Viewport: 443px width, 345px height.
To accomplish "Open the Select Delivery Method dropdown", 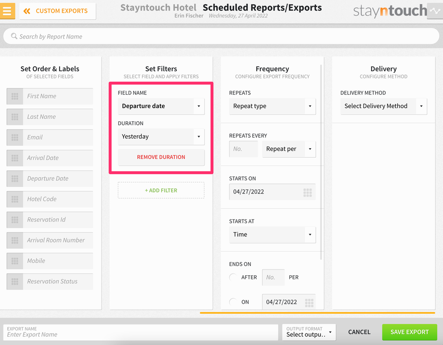I will [x=384, y=106].
